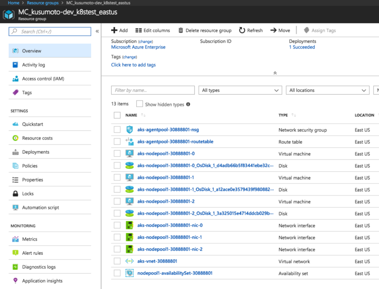Click the Automation script icon
This screenshot has width=379, height=289.
tap(16, 207)
